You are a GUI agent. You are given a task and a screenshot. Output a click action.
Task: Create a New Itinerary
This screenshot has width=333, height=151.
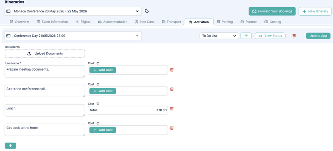(x=315, y=11)
